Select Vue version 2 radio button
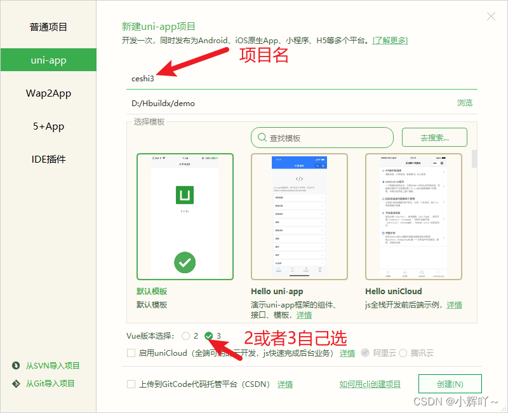 click(186, 336)
